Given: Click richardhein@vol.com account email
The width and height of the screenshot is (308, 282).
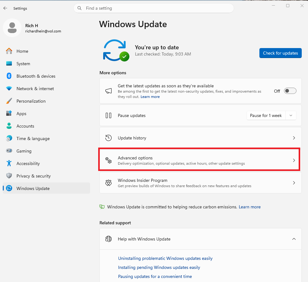Looking at the screenshot, I should [x=43, y=31].
